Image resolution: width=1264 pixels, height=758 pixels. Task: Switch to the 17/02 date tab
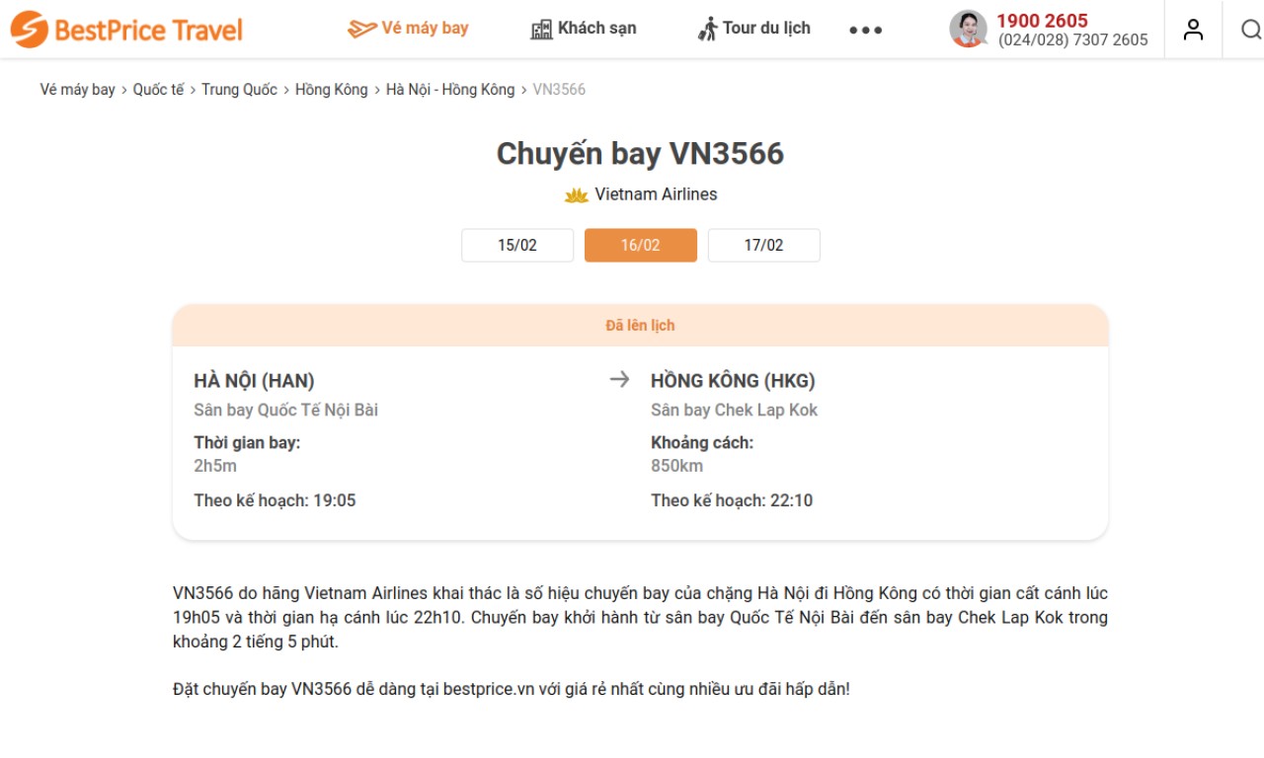pos(763,245)
